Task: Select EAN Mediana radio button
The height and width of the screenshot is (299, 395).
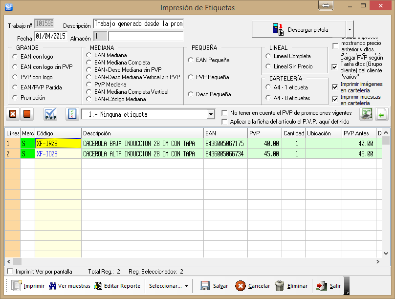Action: pyautogui.click(x=88, y=55)
